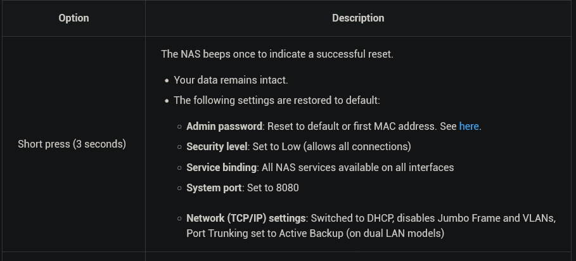
Task: Open the "here" link for admin password
Action: tap(469, 127)
